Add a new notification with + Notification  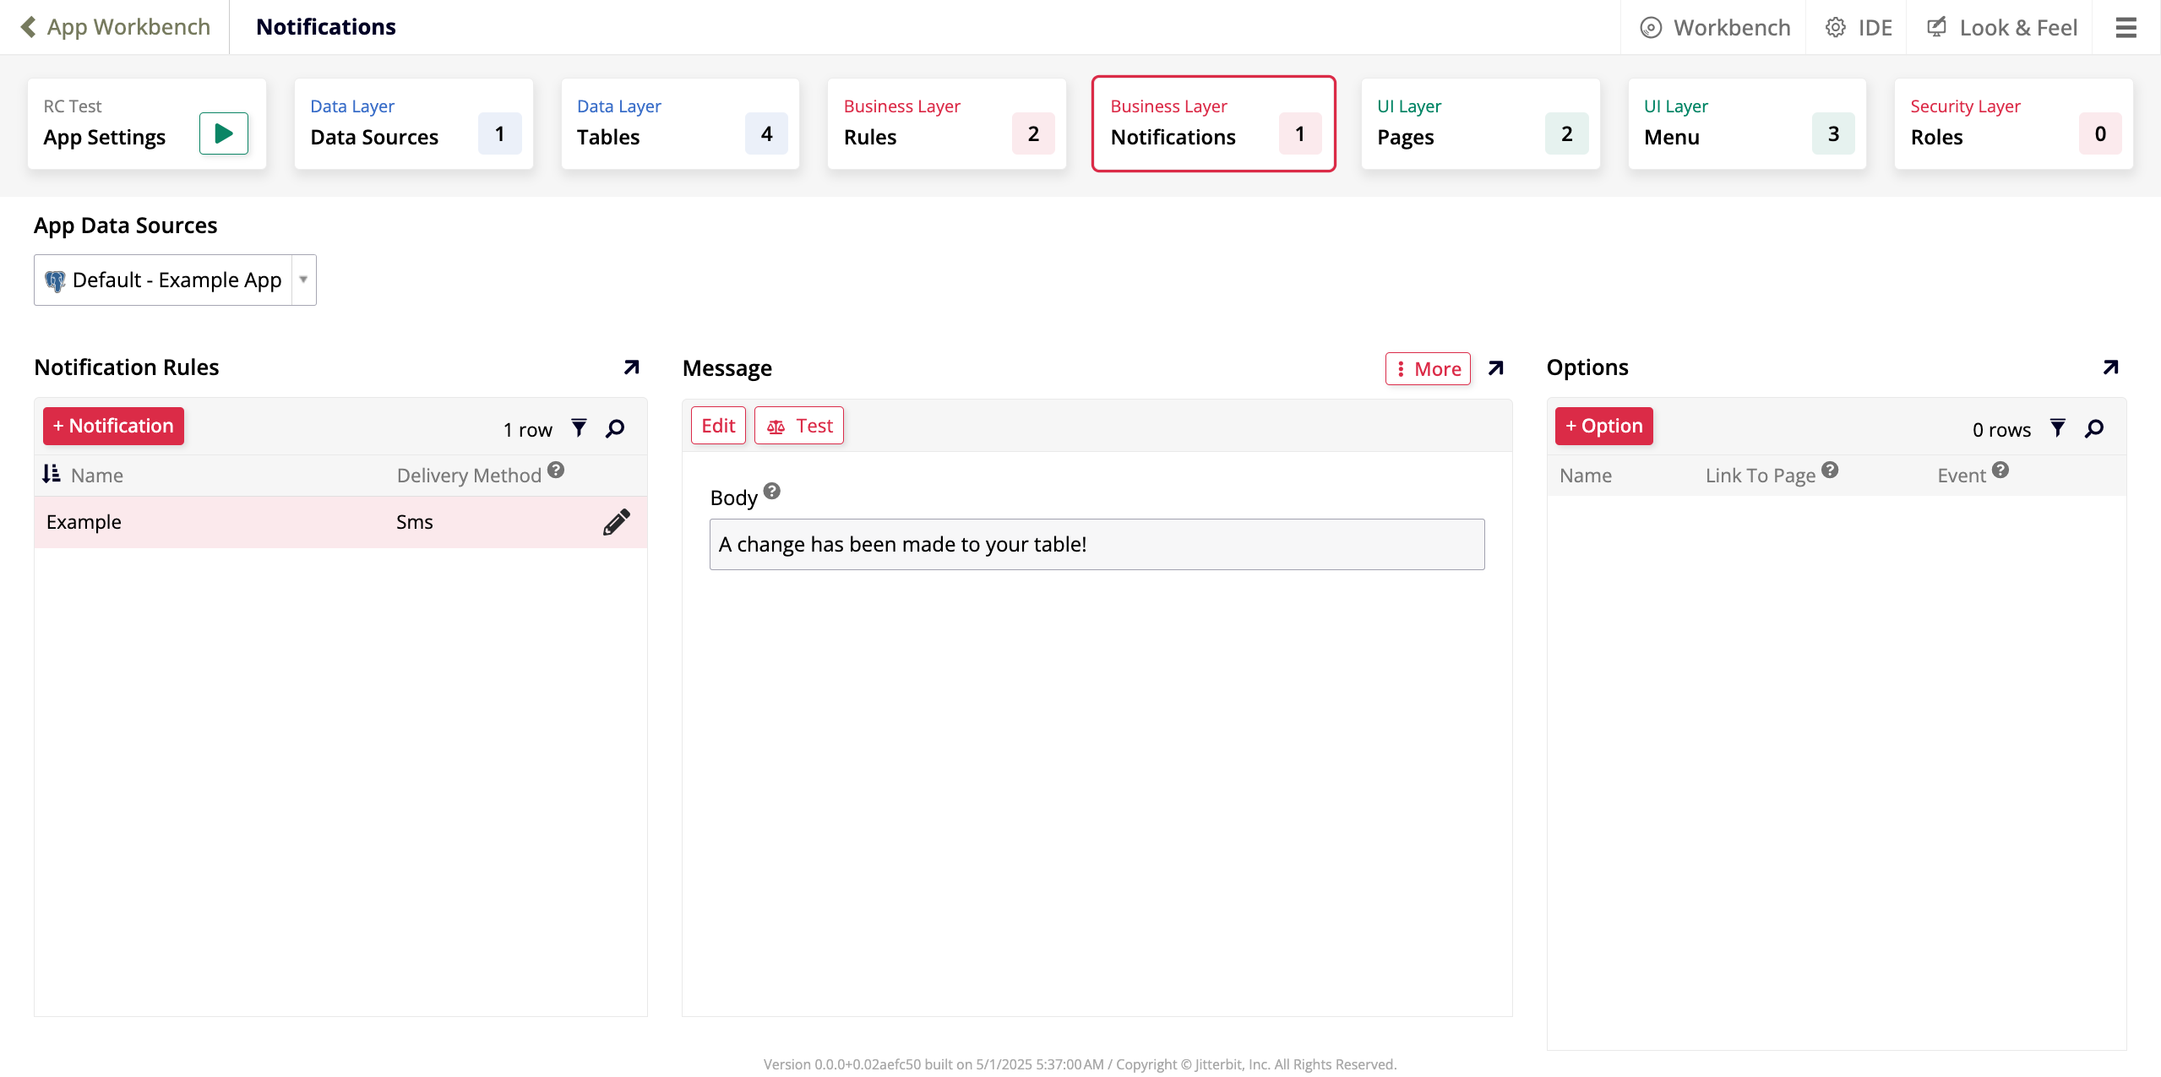pyautogui.click(x=113, y=426)
